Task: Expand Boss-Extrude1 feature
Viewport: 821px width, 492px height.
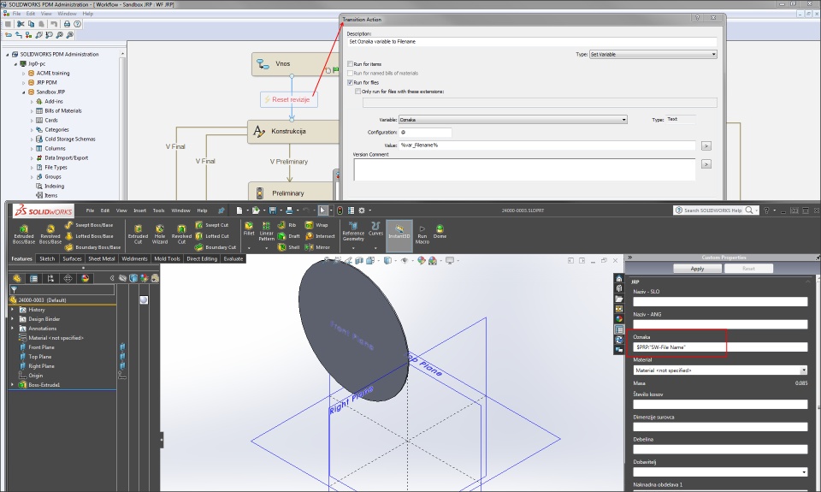Action: click(13, 384)
